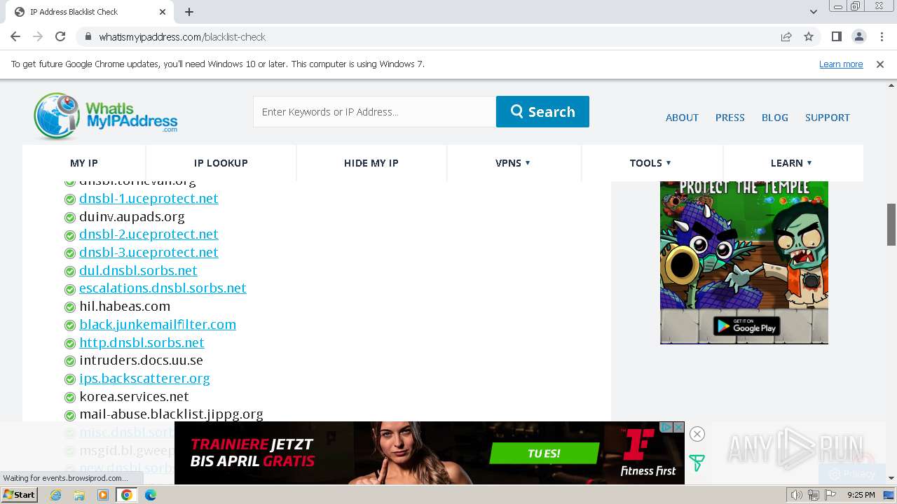Open the PRESS page
Viewport: 897px width, 504px height.
[x=730, y=118]
